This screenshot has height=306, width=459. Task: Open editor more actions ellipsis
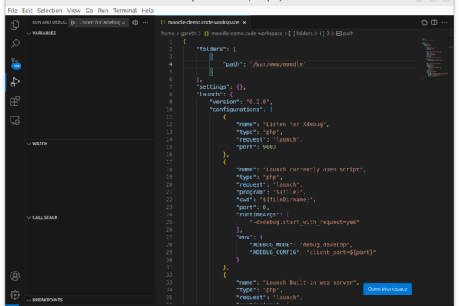pos(444,22)
